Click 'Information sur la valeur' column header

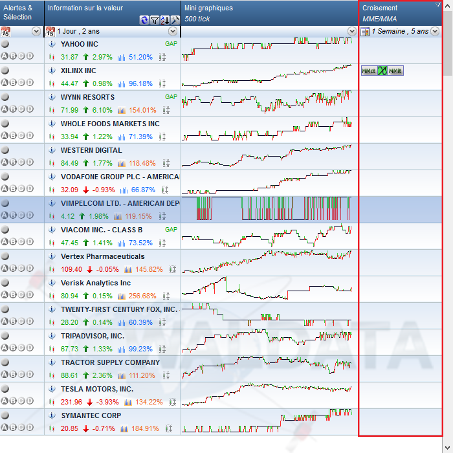pyautogui.click(x=113, y=13)
